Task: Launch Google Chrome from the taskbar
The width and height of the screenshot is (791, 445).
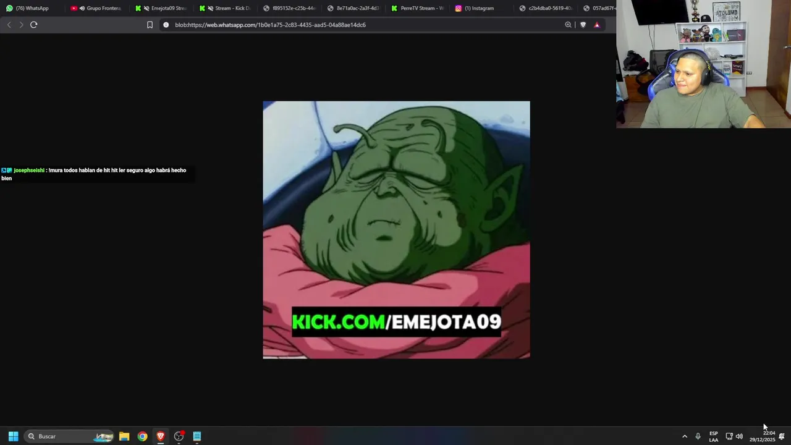Action: 142,436
